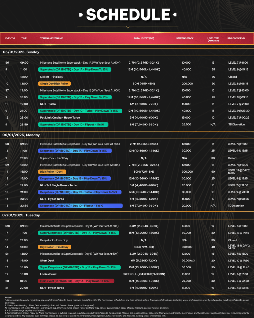Click Milestone Satellite to Superstack Day 1B
Image resolution: width=254 pixels, height=318 pixels.
click(x=80, y=90)
